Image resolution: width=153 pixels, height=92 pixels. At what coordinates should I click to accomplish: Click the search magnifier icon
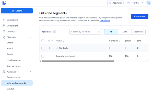[99, 32]
